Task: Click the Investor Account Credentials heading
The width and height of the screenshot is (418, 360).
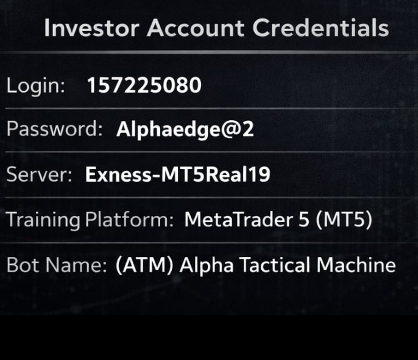Action: point(216,28)
